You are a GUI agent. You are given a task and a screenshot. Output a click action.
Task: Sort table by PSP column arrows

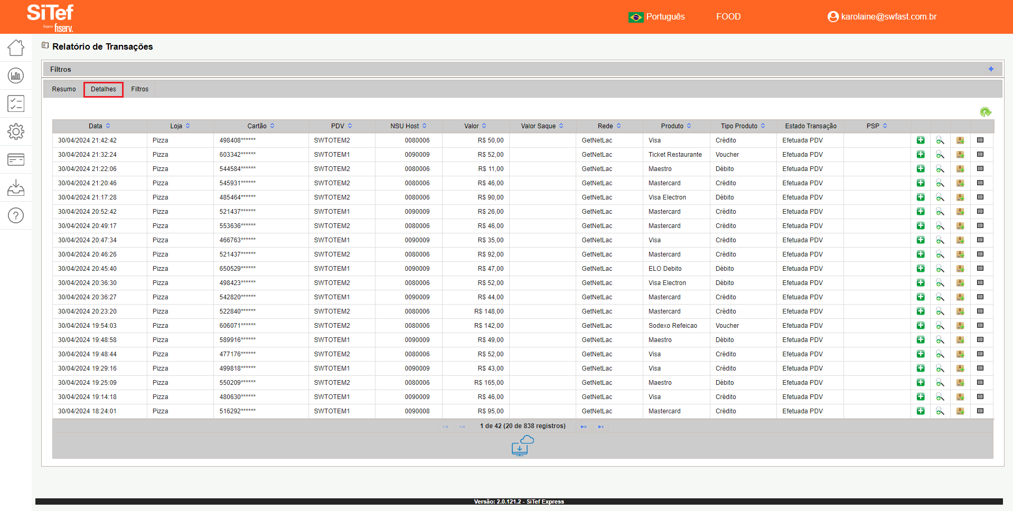pos(885,126)
